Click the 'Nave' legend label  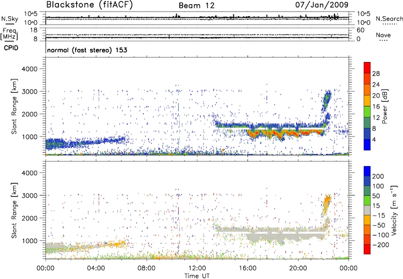(383, 35)
